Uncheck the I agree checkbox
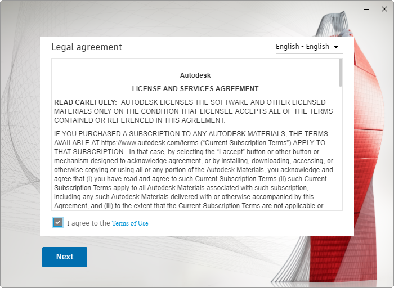Screen dimensions: 394x288 [58, 222]
